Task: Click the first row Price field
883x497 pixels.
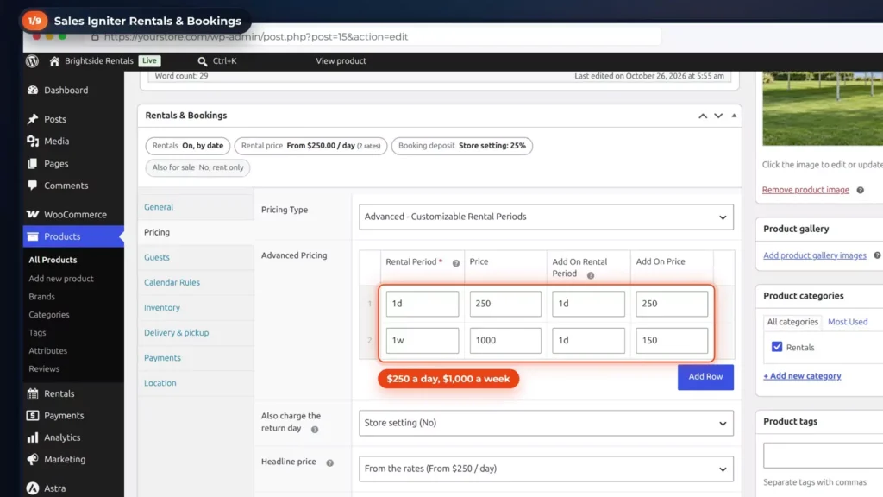Action: 505,304
